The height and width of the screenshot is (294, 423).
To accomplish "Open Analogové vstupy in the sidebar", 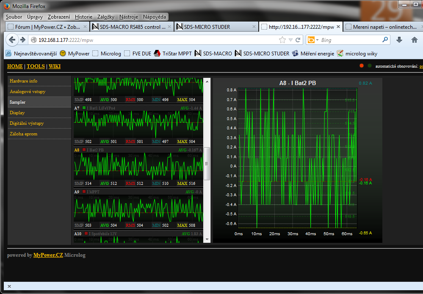I will [28, 91].
